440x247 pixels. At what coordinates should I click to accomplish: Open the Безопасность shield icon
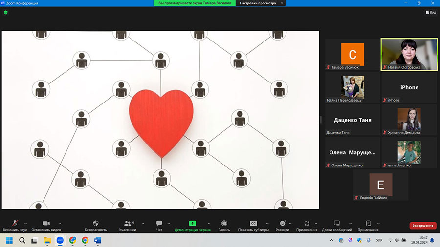click(x=96, y=224)
